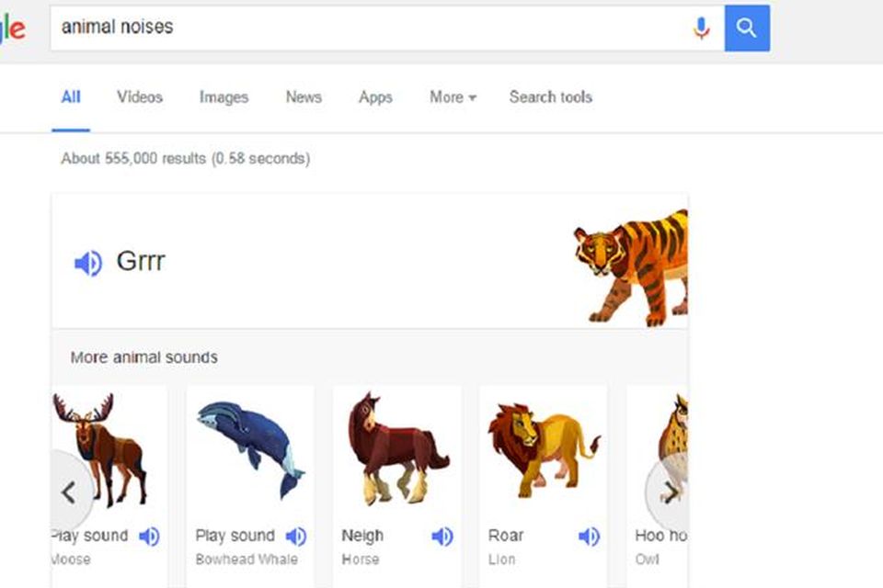This screenshot has width=883, height=588.
Task: Click the speaker icon next to Neigh
Action: 442,536
